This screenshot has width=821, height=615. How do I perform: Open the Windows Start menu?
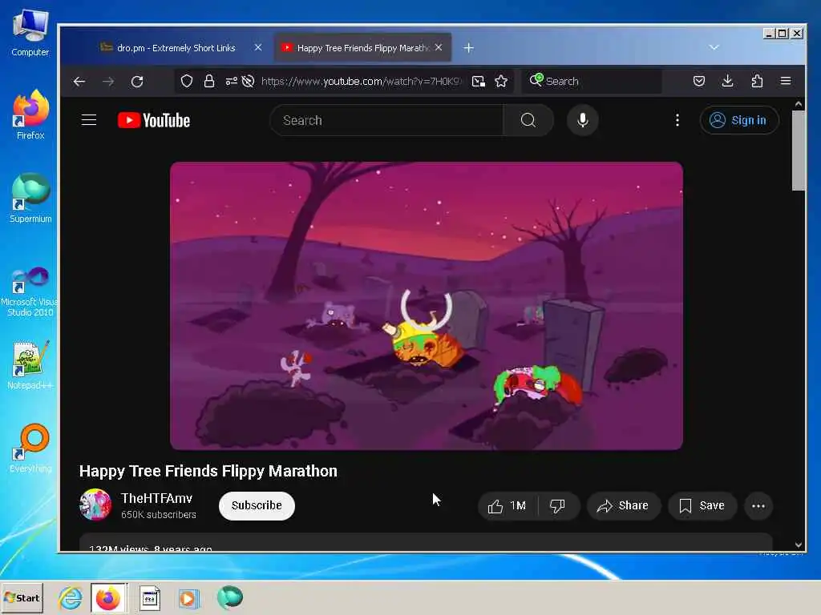click(22, 597)
